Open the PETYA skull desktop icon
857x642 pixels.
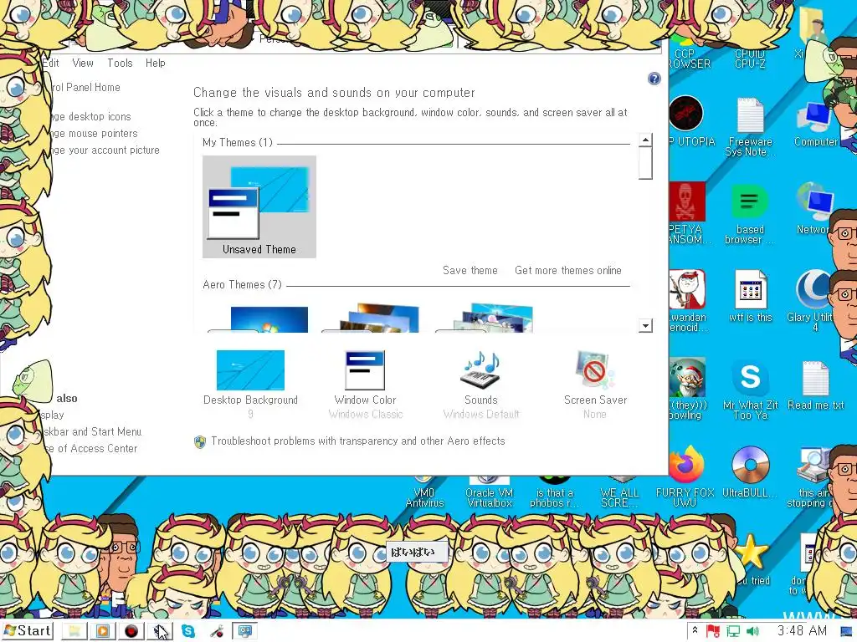[688, 202]
